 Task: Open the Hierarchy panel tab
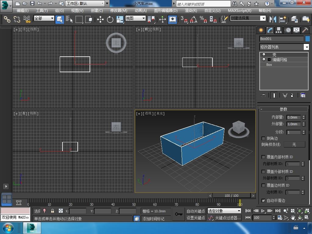[x=278, y=30]
